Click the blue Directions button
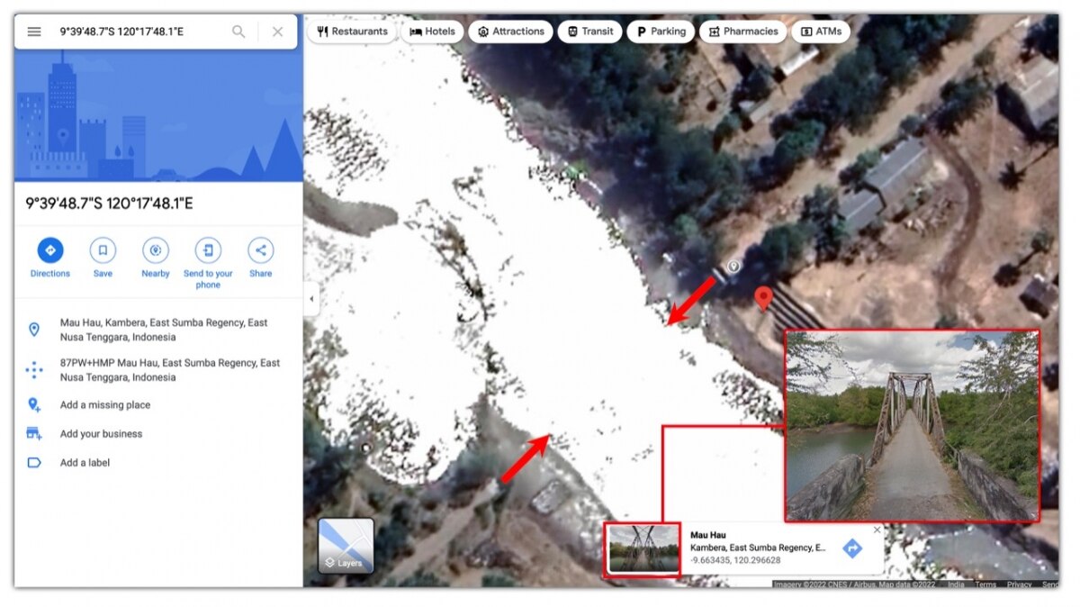This screenshot has width=1080, height=607. [50, 250]
